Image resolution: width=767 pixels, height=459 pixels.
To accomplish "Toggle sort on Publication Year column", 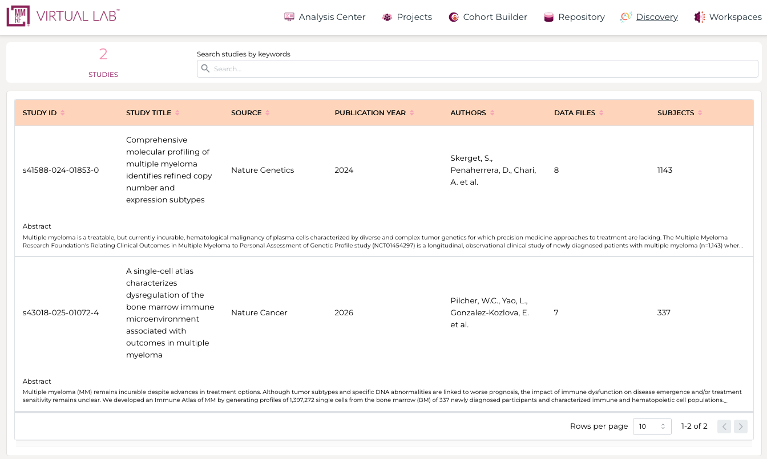I will point(411,113).
